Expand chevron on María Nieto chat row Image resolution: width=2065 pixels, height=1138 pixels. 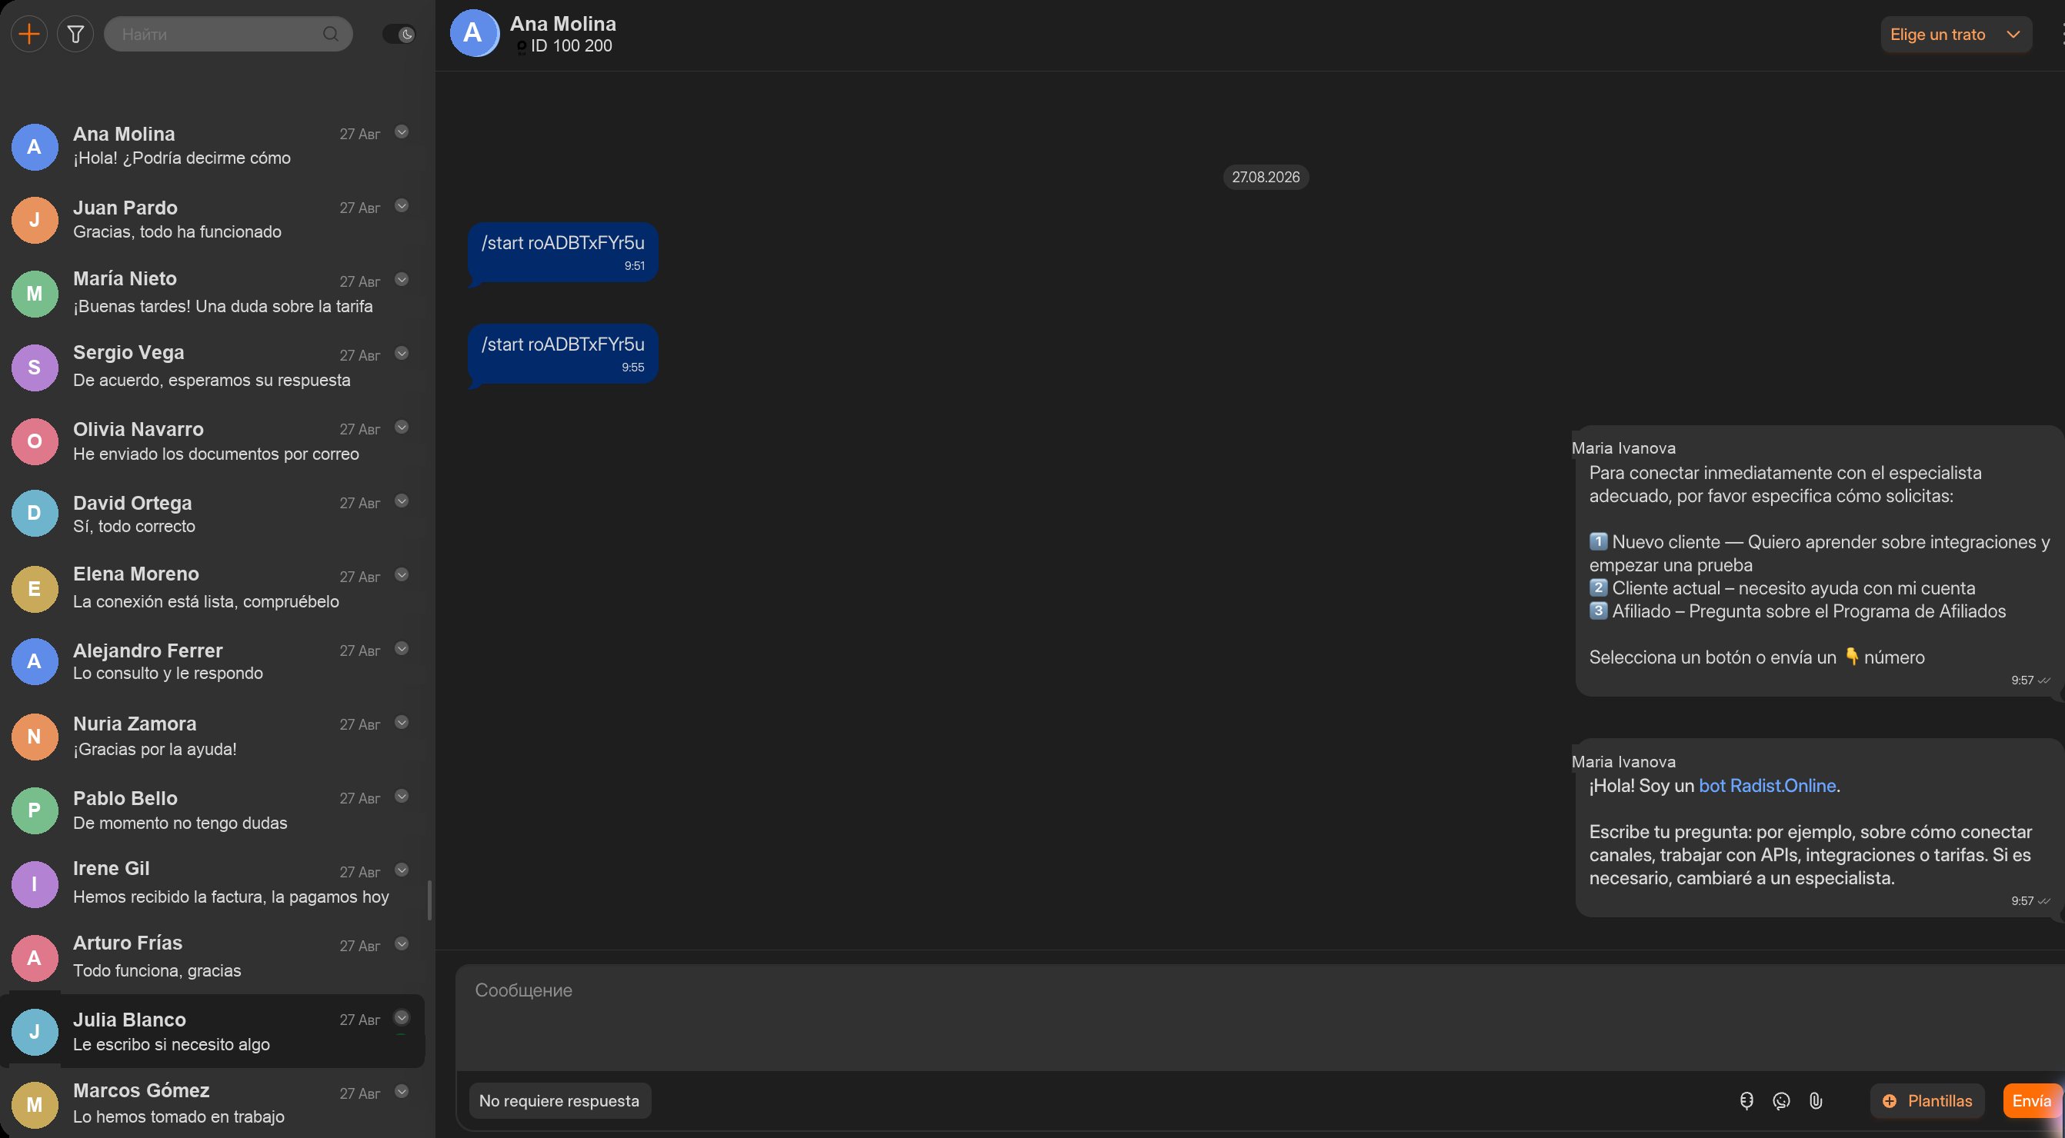[x=402, y=280]
